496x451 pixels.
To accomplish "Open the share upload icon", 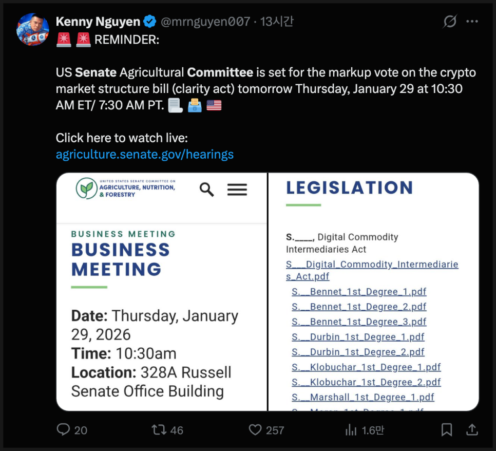I will (472, 429).
